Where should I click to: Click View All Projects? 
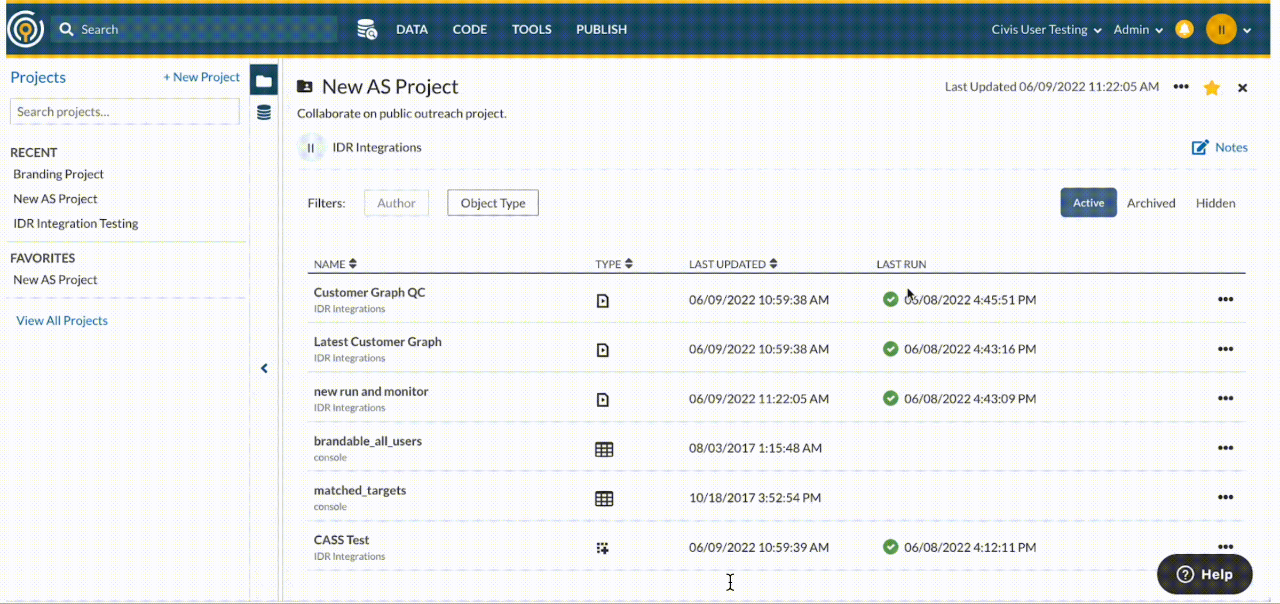pyautogui.click(x=62, y=321)
